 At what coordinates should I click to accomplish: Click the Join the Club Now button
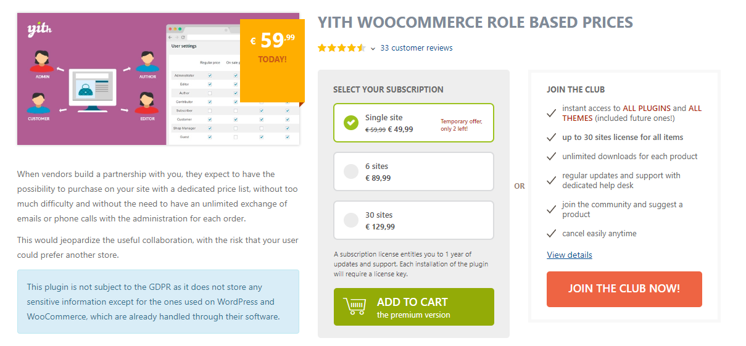pos(624,289)
